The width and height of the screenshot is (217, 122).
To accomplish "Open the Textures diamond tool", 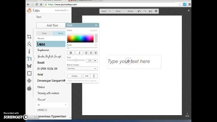I will [x=29, y=81].
